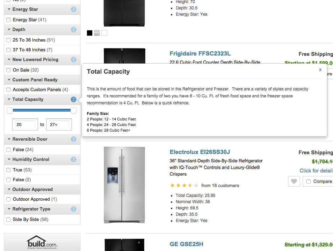Screen dimensions: 333x251
Task: Open the Electrolux EI26SS30J product page
Action: [x=199, y=152]
